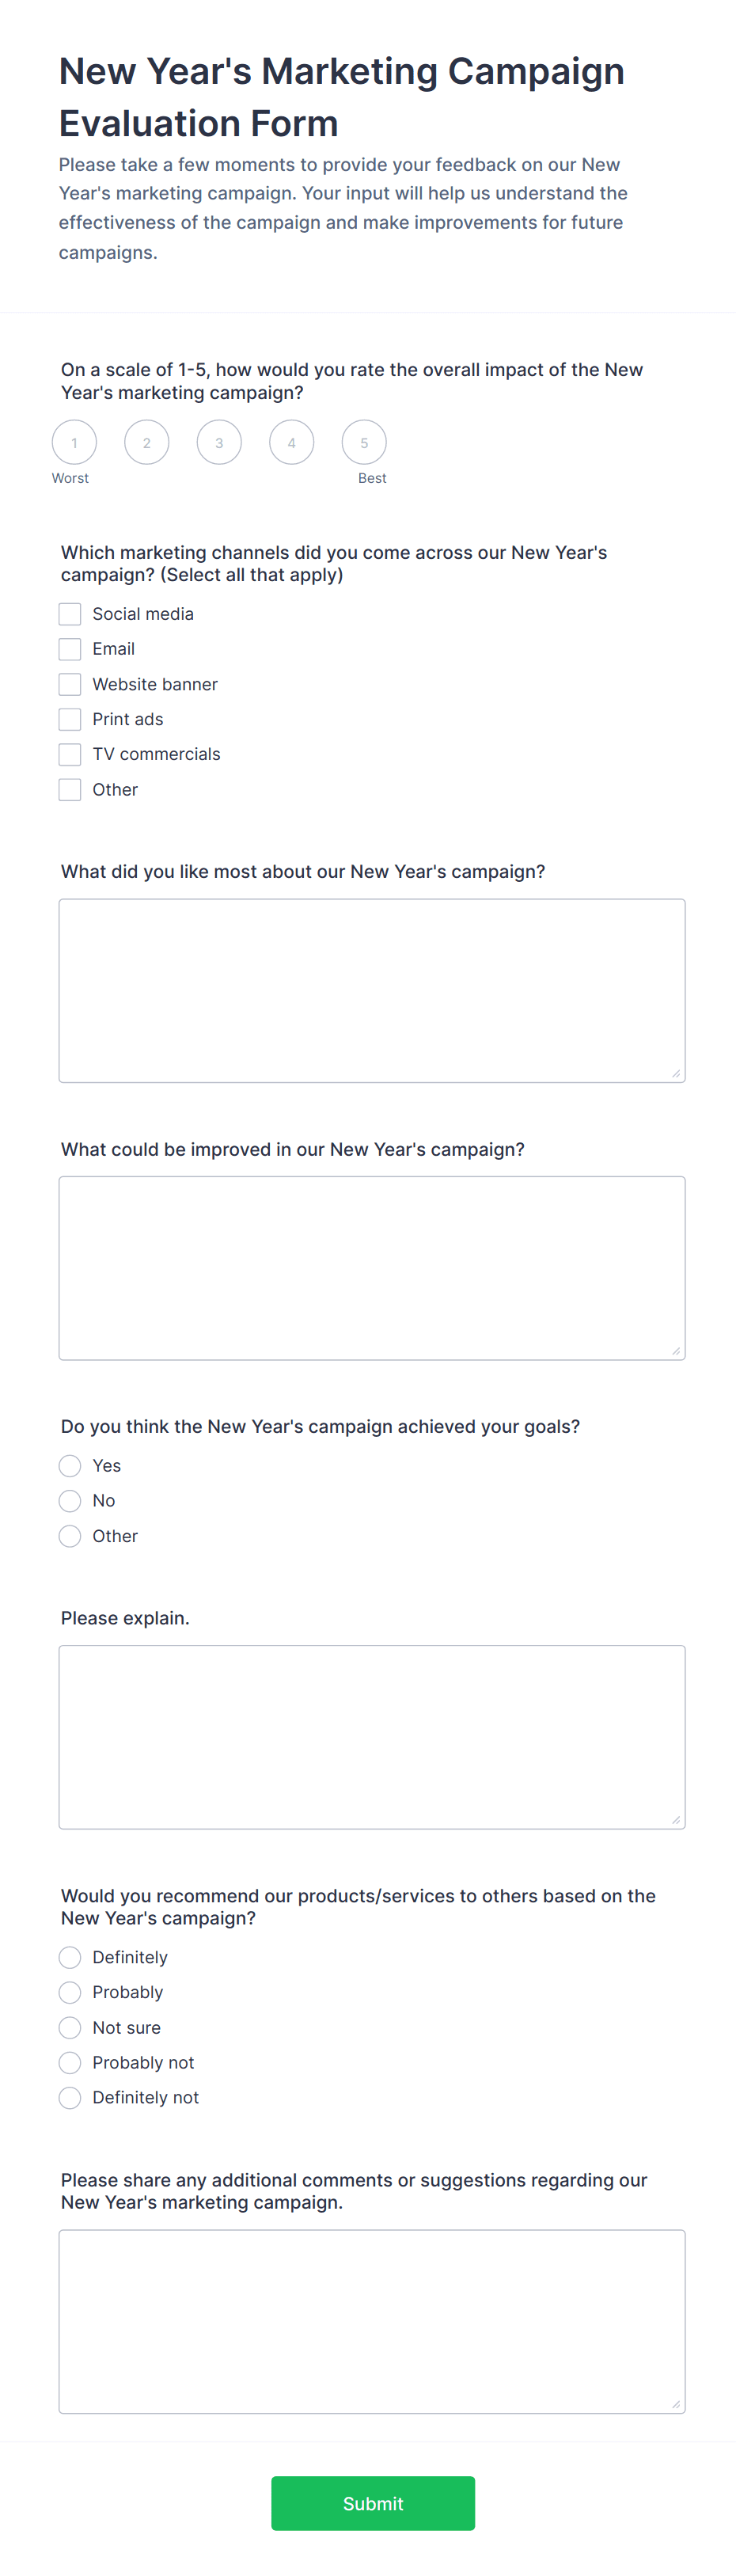Check the Other marketing channel checkbox
The image size is (736, 2576).
click(70, 789)
